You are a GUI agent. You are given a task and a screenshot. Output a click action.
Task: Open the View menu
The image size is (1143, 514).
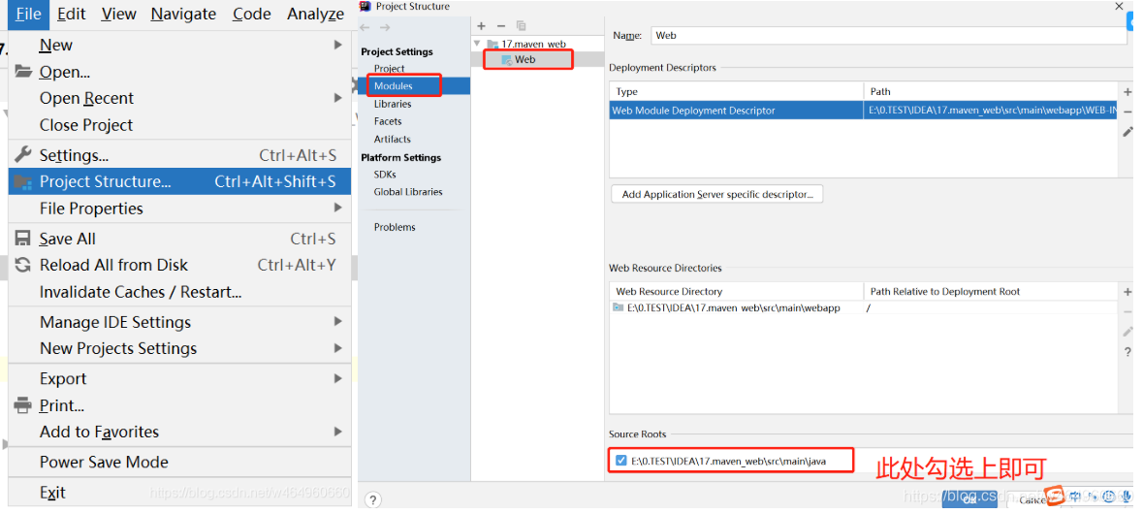[118, 14]
